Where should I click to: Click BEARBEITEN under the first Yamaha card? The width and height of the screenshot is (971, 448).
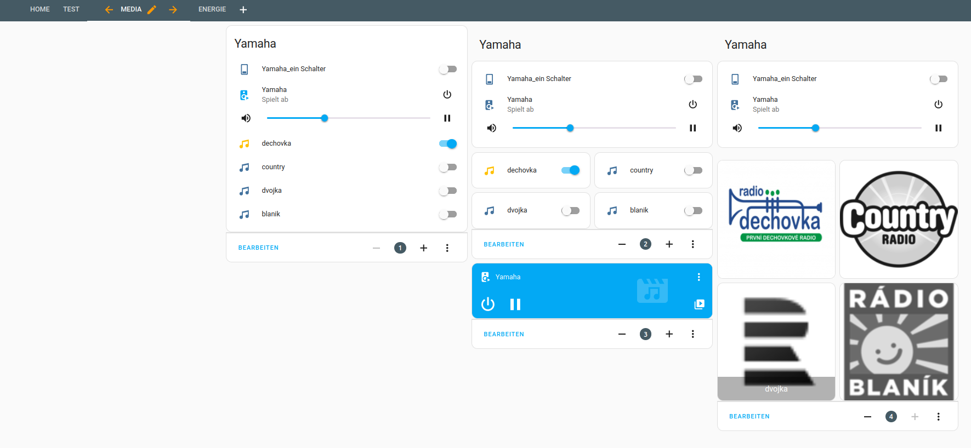pos(258,248)
